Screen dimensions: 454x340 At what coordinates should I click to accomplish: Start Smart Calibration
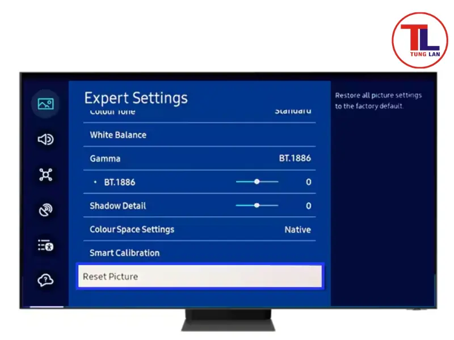pos(124,253)
